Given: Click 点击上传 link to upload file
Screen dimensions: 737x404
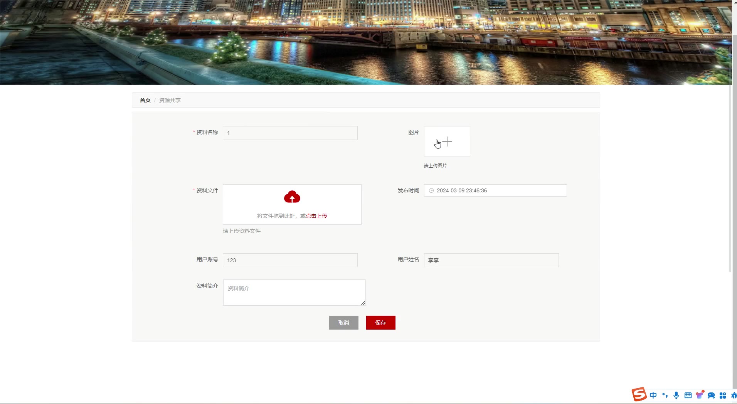Looking at the screenshot, I should pos(316,216).
